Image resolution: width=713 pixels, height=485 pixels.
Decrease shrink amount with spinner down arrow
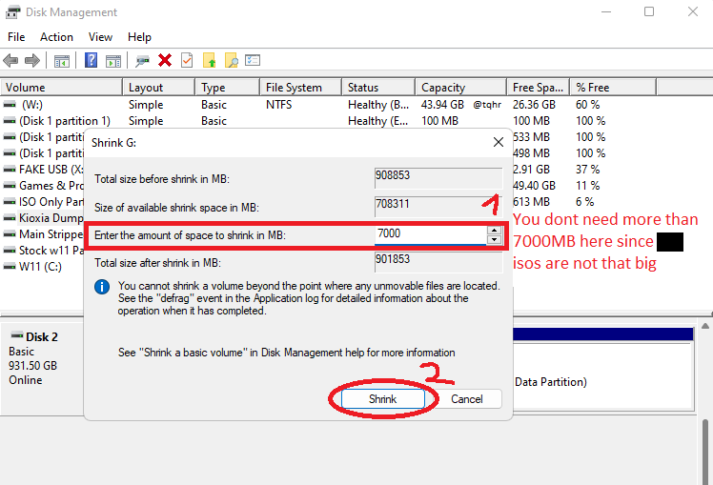coord(494,239)
